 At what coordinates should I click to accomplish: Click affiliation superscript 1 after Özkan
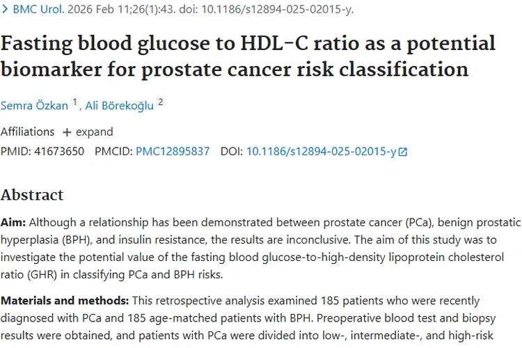tap(75, 102)
